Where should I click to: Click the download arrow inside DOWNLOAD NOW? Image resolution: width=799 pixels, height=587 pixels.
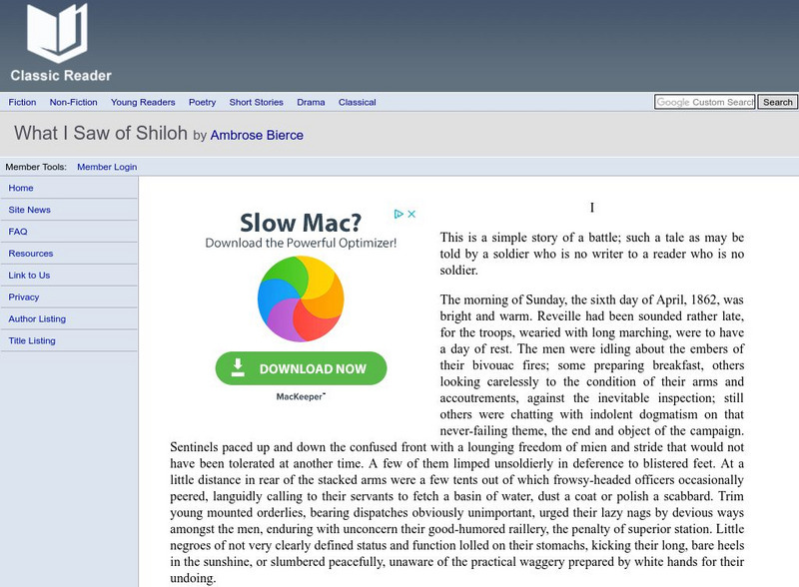240,367
